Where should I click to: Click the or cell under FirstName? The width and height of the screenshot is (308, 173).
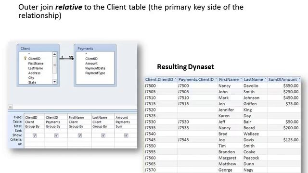coord(79,144)
